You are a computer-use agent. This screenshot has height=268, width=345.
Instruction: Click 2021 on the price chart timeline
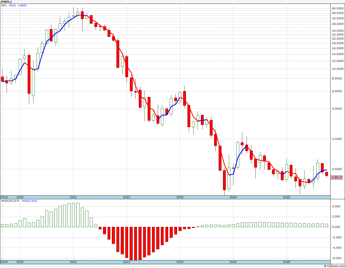[x=73, y=197]
